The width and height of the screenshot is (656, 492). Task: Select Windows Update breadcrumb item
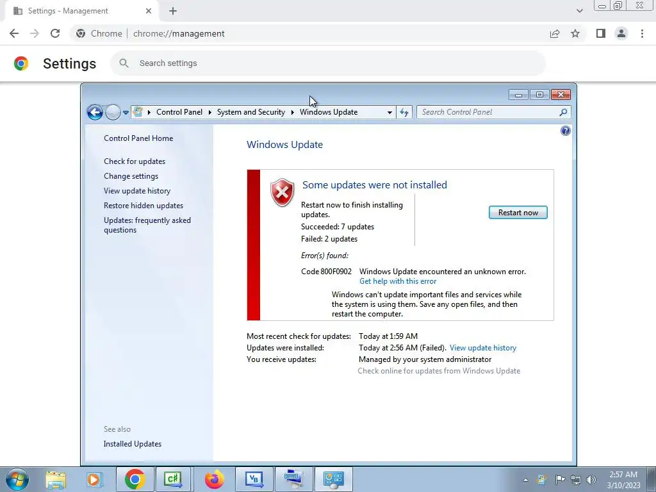point(329,112)
